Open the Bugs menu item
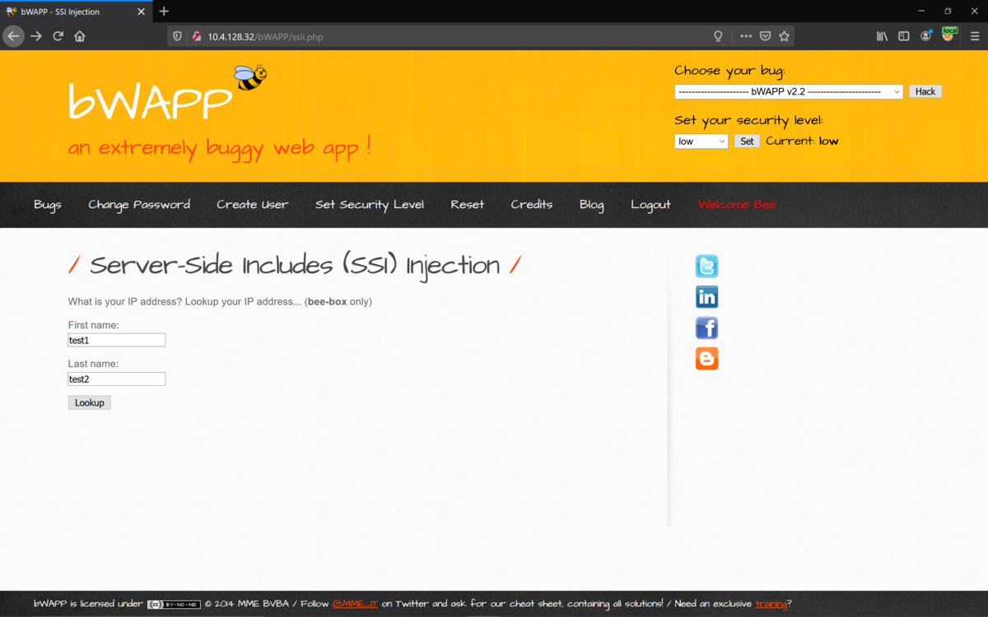This screenshot has width=988, height=617. click(x=48, y=205)
